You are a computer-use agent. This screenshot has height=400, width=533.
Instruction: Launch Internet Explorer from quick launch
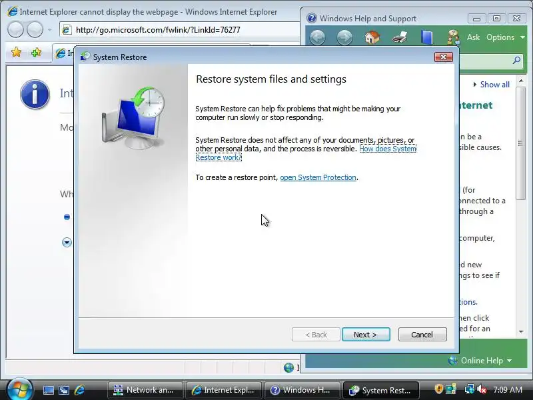[x=79, y=390]
